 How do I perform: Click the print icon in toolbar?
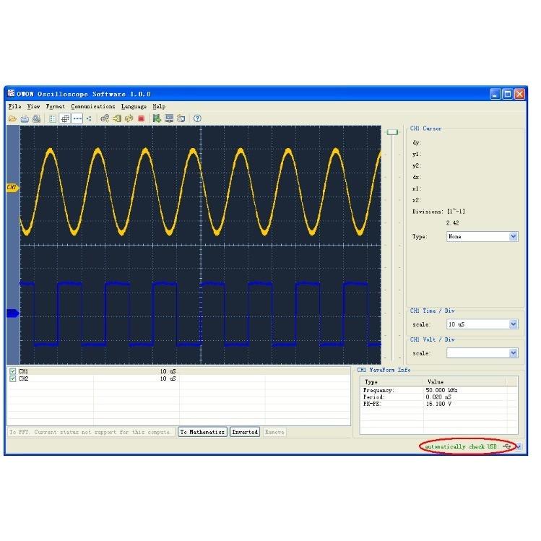click(x=25, y=118)
